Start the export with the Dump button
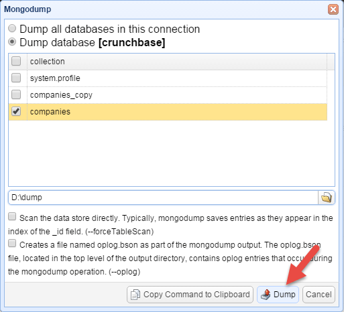This screenshot has width=344, height=312. [x=278, y=295]
